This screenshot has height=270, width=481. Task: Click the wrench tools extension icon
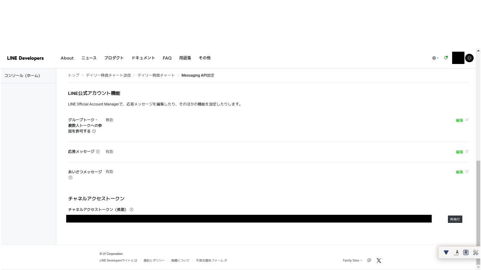pyautogui.click(x=476, y=252)
